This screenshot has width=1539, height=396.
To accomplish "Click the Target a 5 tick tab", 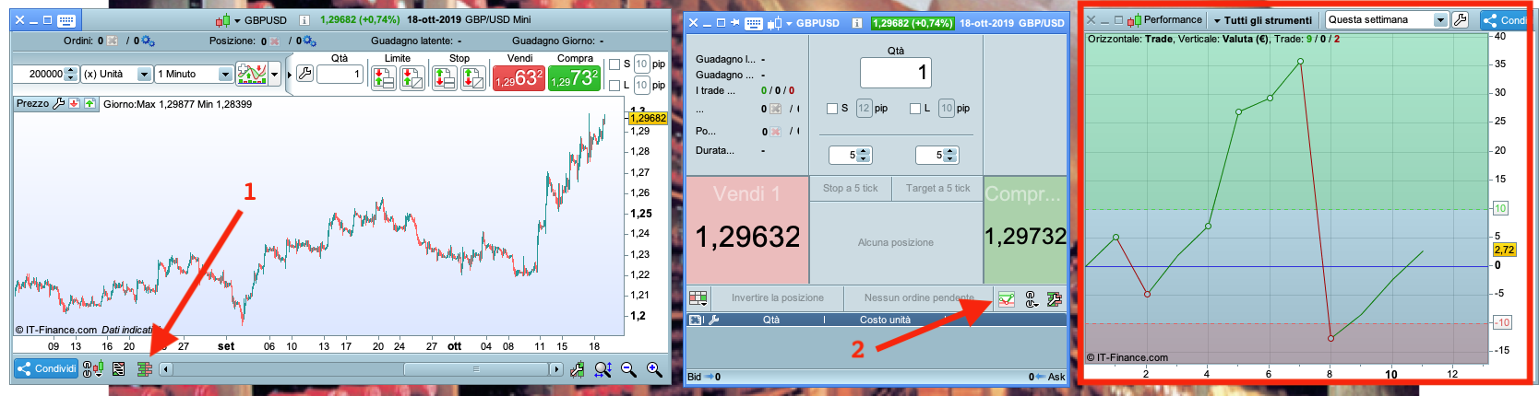I will 937,189.
